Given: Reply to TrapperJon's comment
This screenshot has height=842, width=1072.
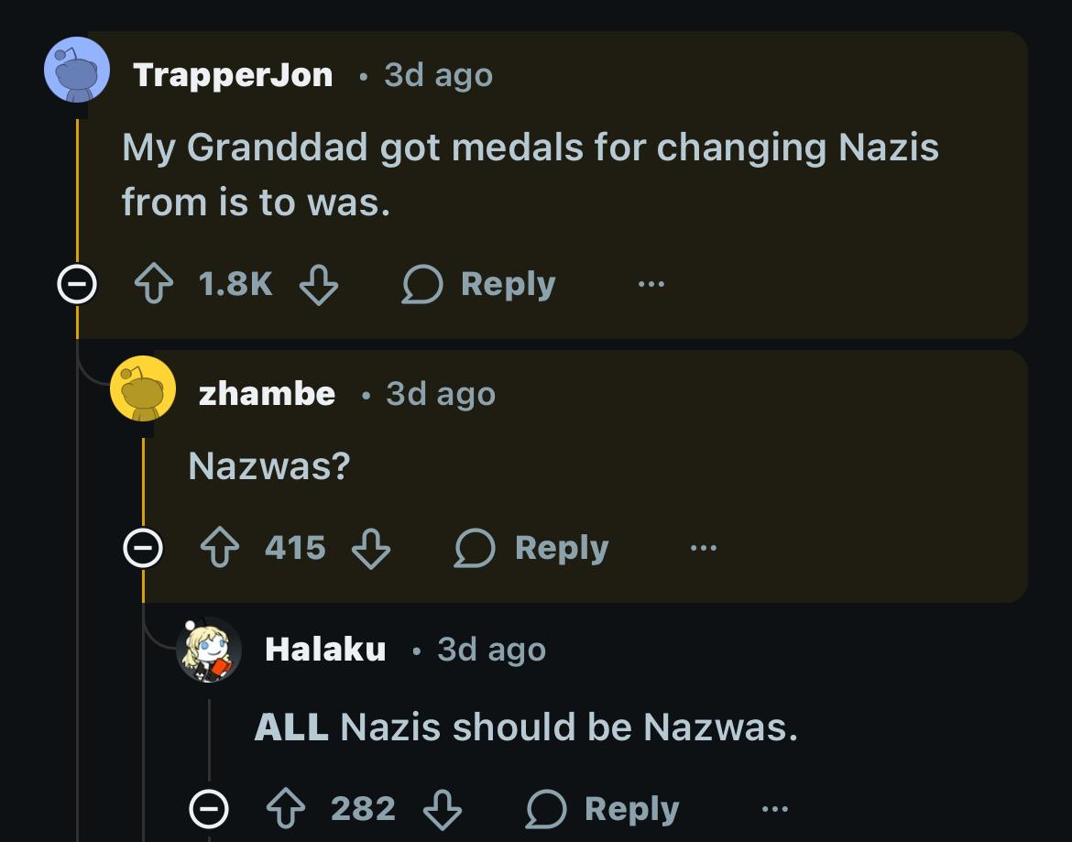Looking at the screenshot, I should click(x=479, y=284).
